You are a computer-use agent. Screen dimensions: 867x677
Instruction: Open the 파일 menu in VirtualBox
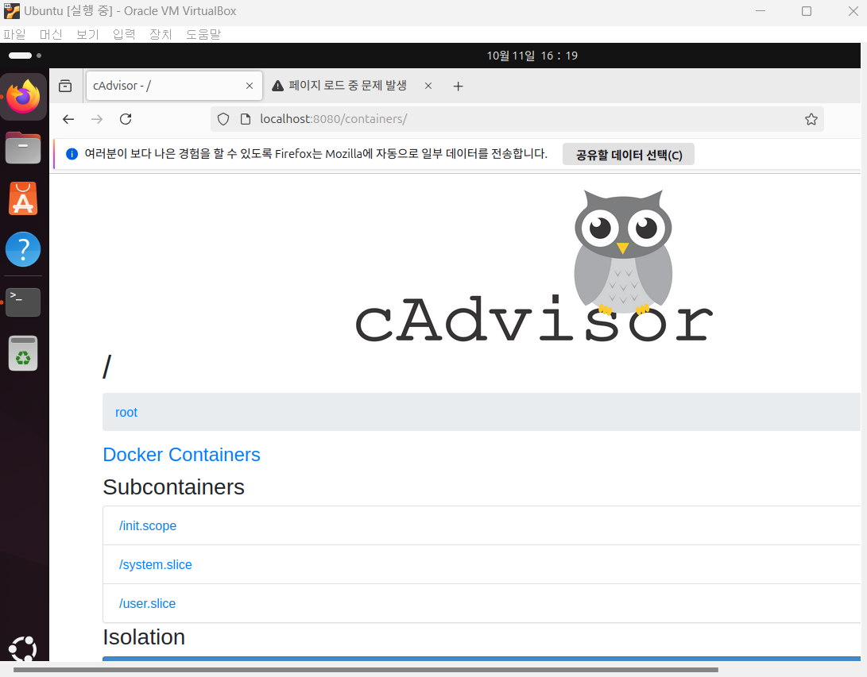click(x=14, y=34)
